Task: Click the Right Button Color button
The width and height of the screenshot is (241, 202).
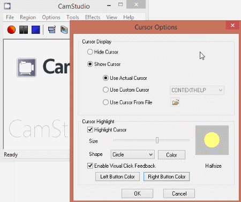Action: coord(167,177)
